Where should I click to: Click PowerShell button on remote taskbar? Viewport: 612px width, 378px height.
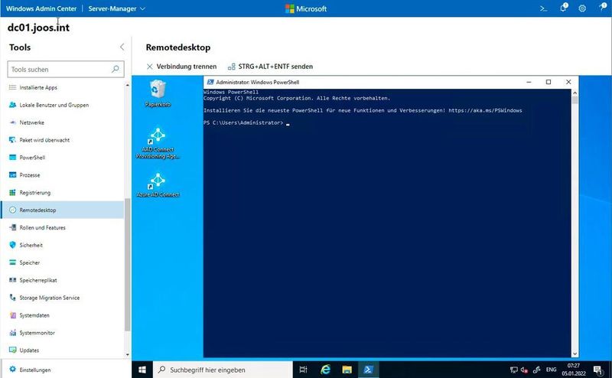(x=368, y=370)
